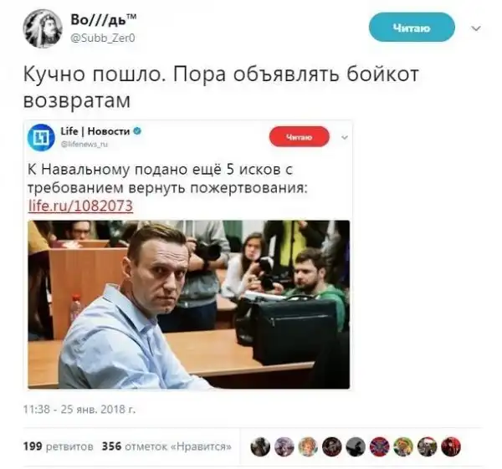Viewport: 502px width, 469px height.
Task: Open the Life Новости logo avatar
Action: pos(41,137)
